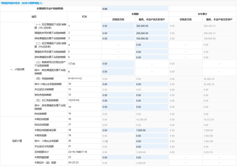This screenshot has width=237, height=166.
Task: Click row 7 固定资产 goods input field
Action: pyautogui.click(x=118, y=64)
